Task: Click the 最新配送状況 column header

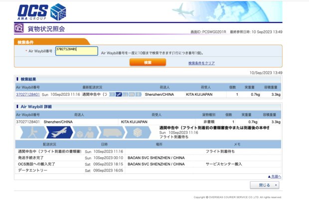Action: (x=92, y=87)
